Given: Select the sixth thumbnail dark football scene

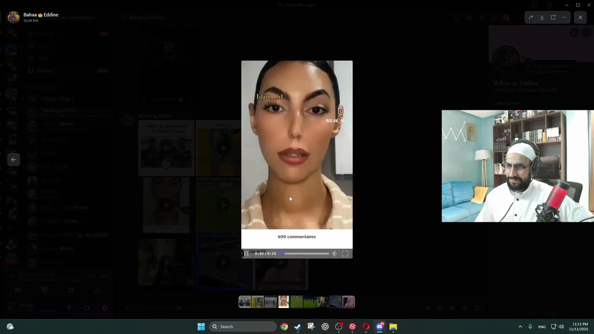Looking at the screenshot, I should (x=310, y=302).
